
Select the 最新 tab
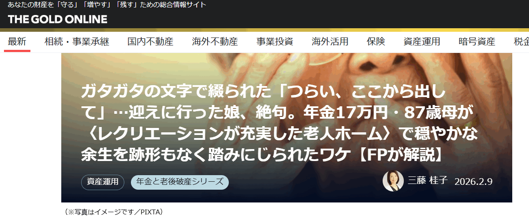(17, 42)
